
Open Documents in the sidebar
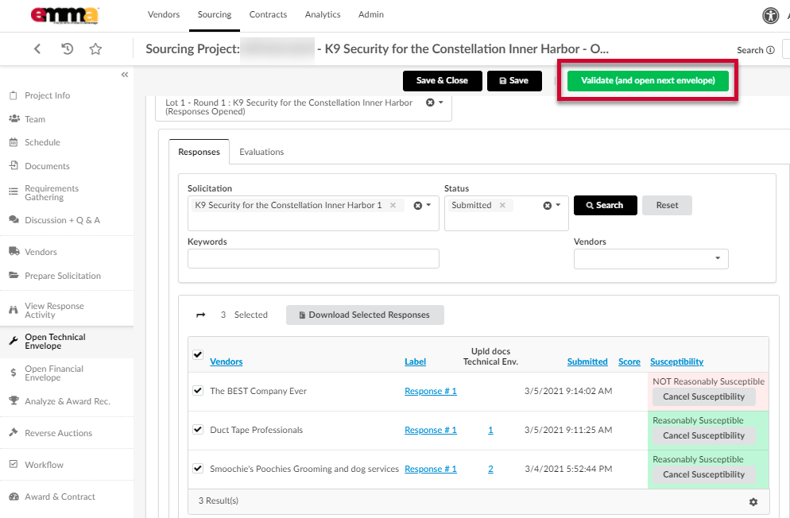[x=47, y=165]
